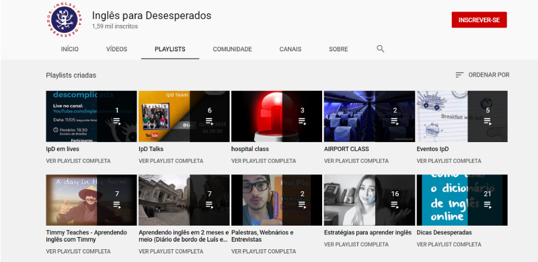This screenshot has width=538, height=262.
Task: Open the AIRPORT CLASS airplane cabin thumbnail
Action: pyautogui.click(x=369, y=117)
